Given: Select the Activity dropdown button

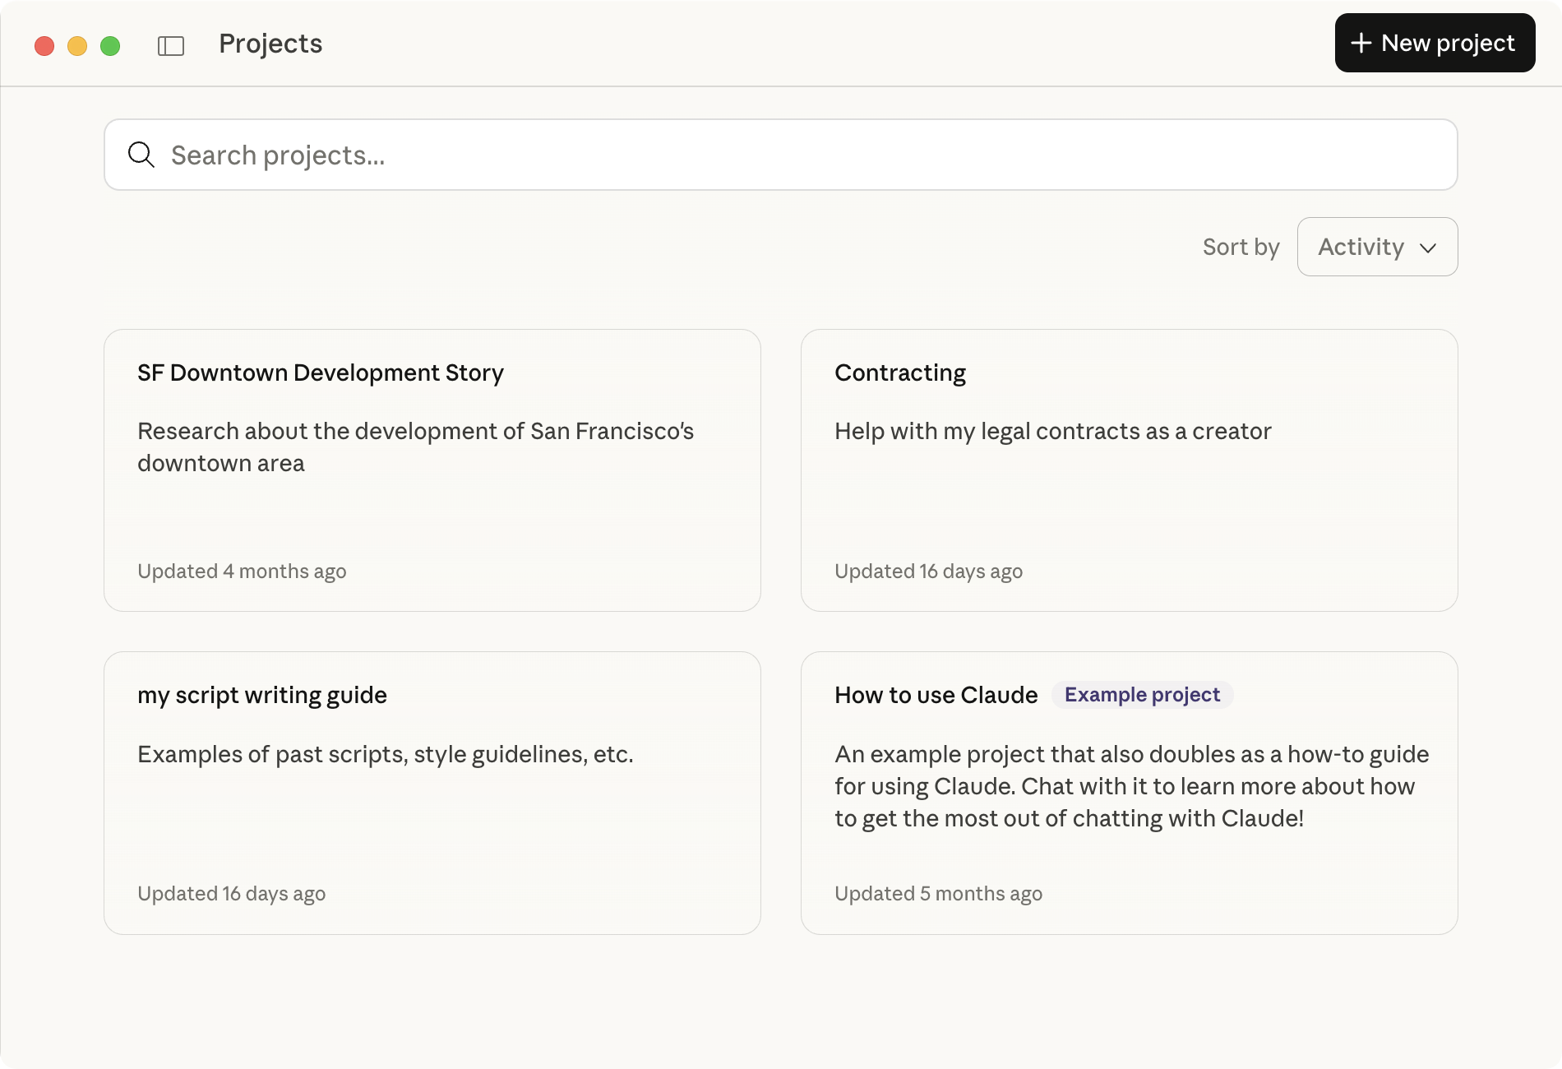Looking at the screenshot, I should 1377,247.
